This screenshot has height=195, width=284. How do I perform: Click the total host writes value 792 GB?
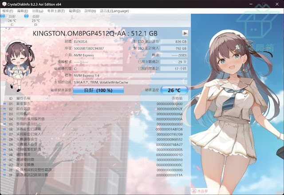(x=174, y=48)
